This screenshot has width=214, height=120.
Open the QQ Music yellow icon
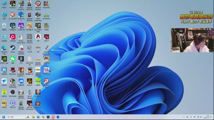(x=4, y=92)
